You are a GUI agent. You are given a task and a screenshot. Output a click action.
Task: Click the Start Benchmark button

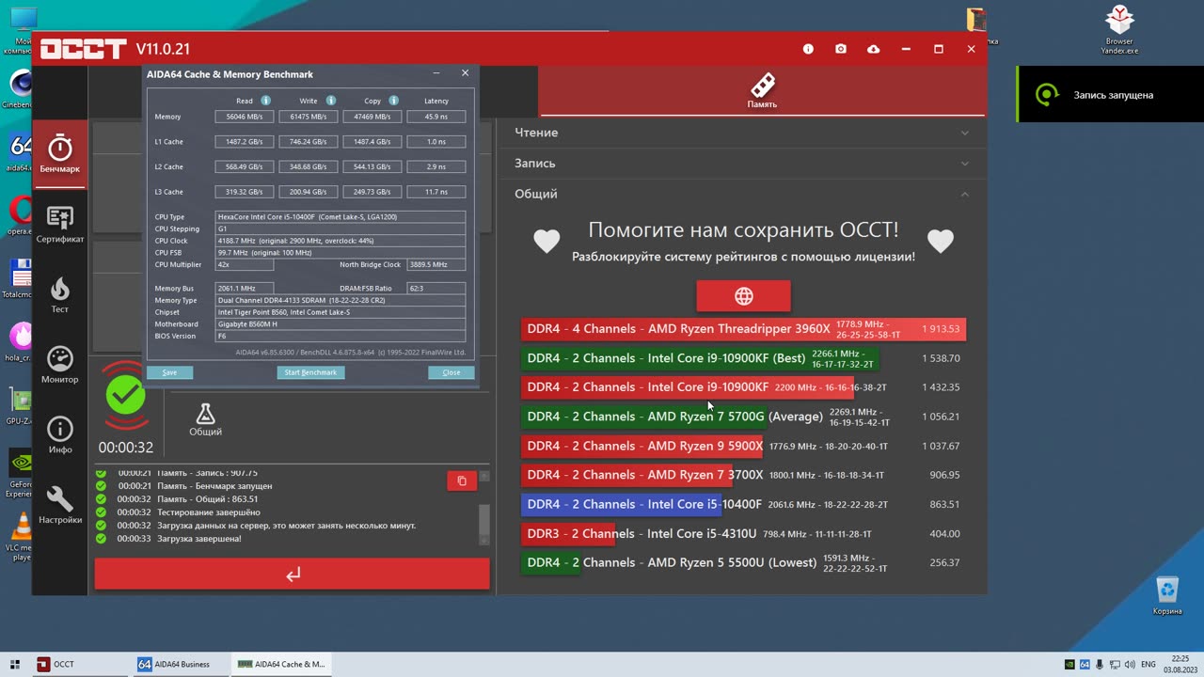coord(310,372)
